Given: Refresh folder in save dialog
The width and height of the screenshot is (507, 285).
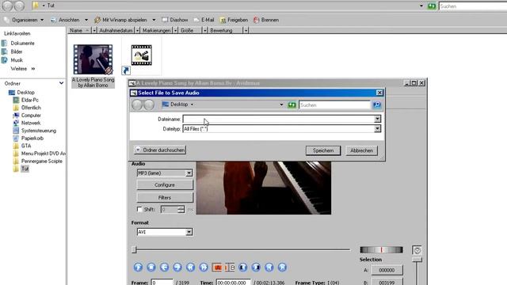Looking at the screenshot, I should (x=292, y=104).
